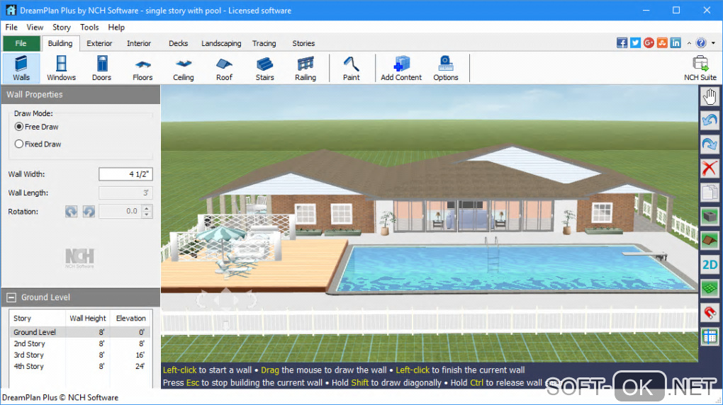This screenshot has height=405, width=723.
Task: Select the Walls tool
Action: point(21,68)
